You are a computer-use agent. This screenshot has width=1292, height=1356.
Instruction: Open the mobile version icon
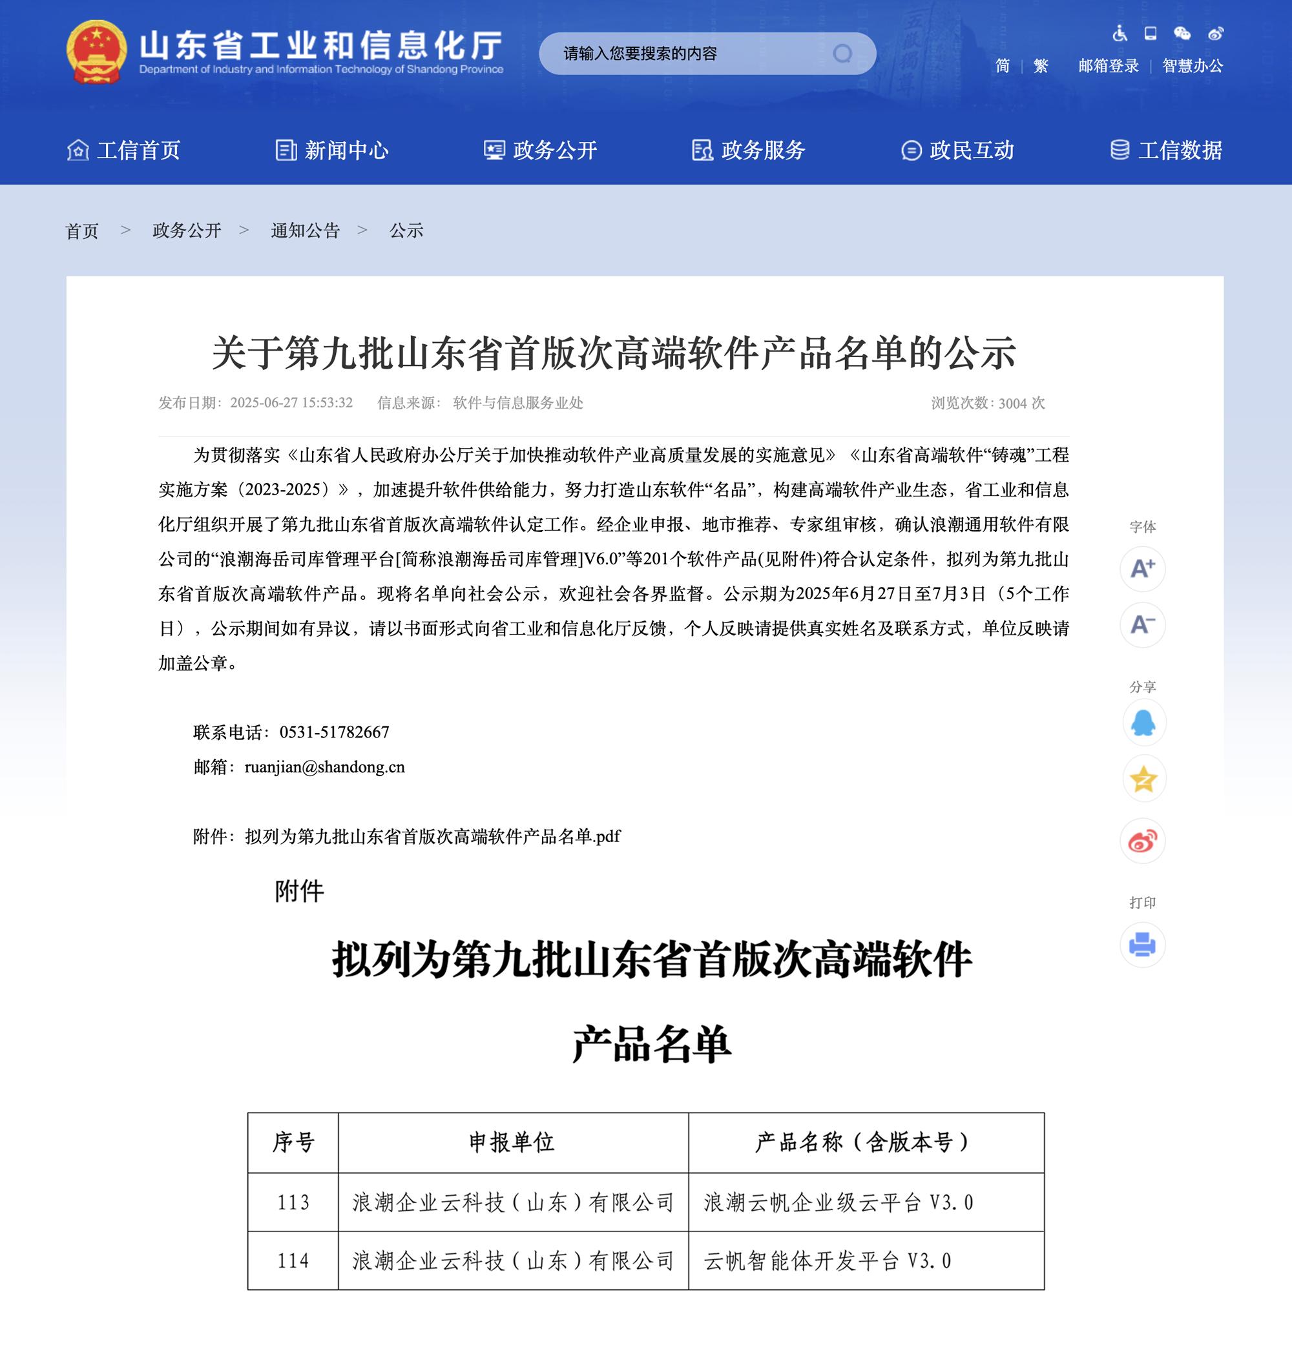tap(1151, 33)
